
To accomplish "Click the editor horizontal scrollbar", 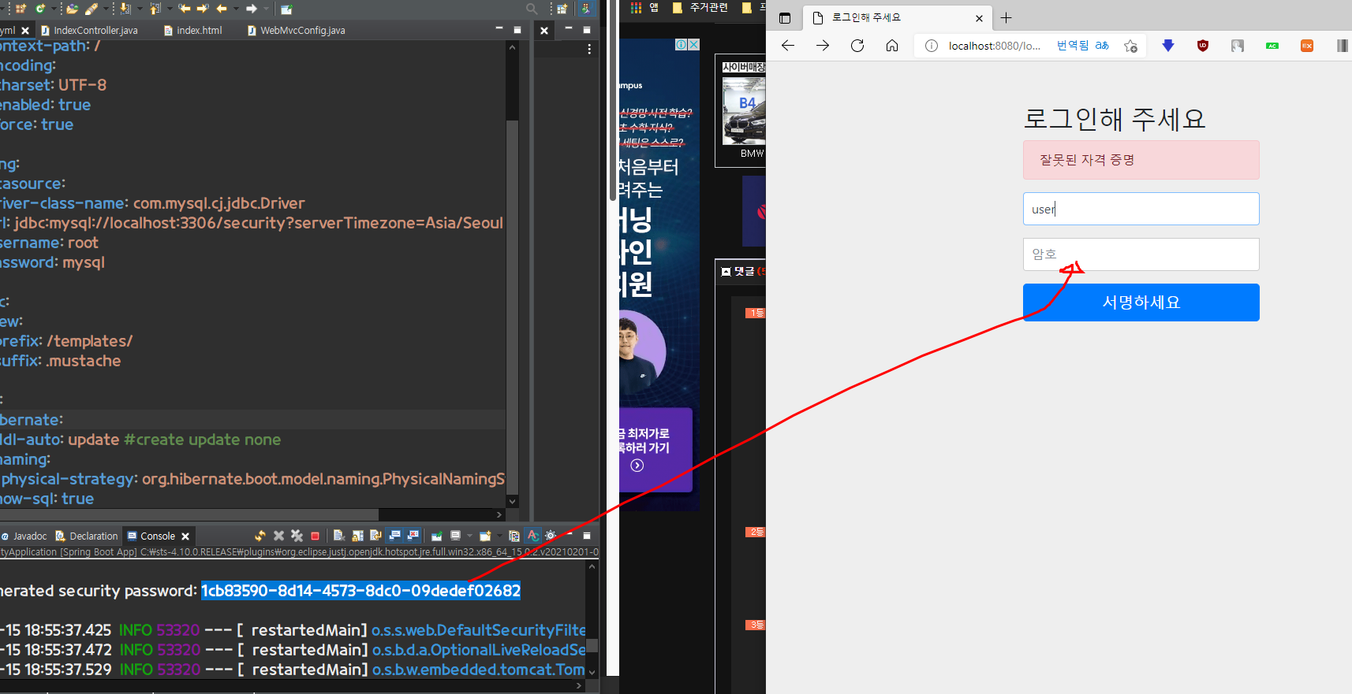I will tap(189, 514).
